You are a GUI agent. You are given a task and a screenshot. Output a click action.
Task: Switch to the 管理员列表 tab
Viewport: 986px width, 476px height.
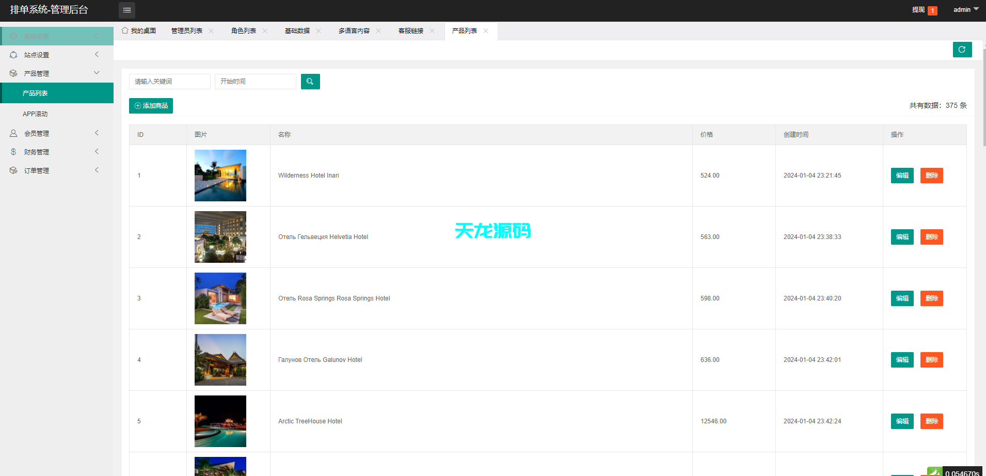pyautogui.click(x=186, y=30)
